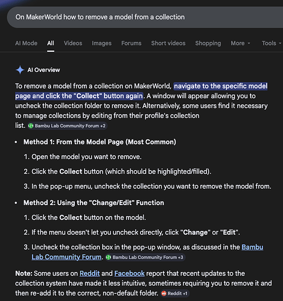
Task: Click the AI Overview sparkle icon
Action: click(x=20, y=70)
